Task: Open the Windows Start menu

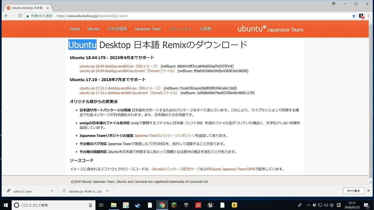Action: [6, 205]
